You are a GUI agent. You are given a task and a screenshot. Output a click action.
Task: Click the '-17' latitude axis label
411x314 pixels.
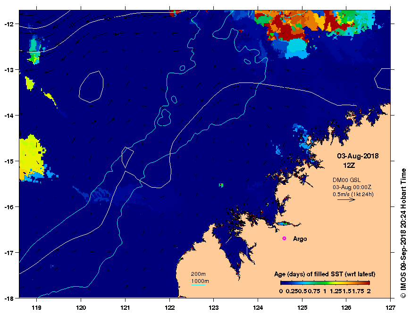click(9, 252)
